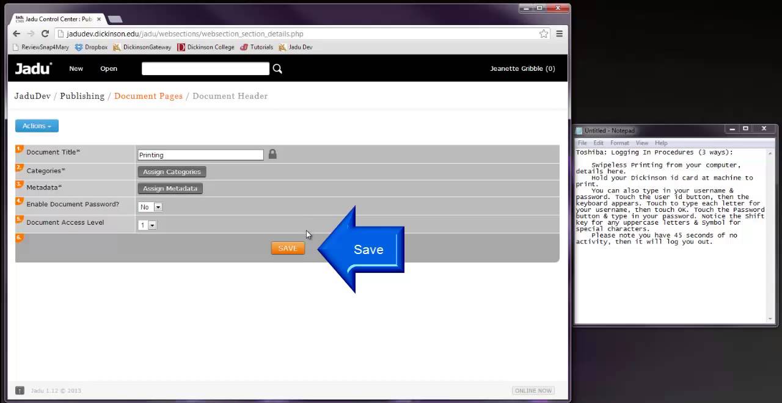Image resolution: width=782 pixels, height=403 pixels.
Task: Open the New menu in Jadu header
Action: 76,68
